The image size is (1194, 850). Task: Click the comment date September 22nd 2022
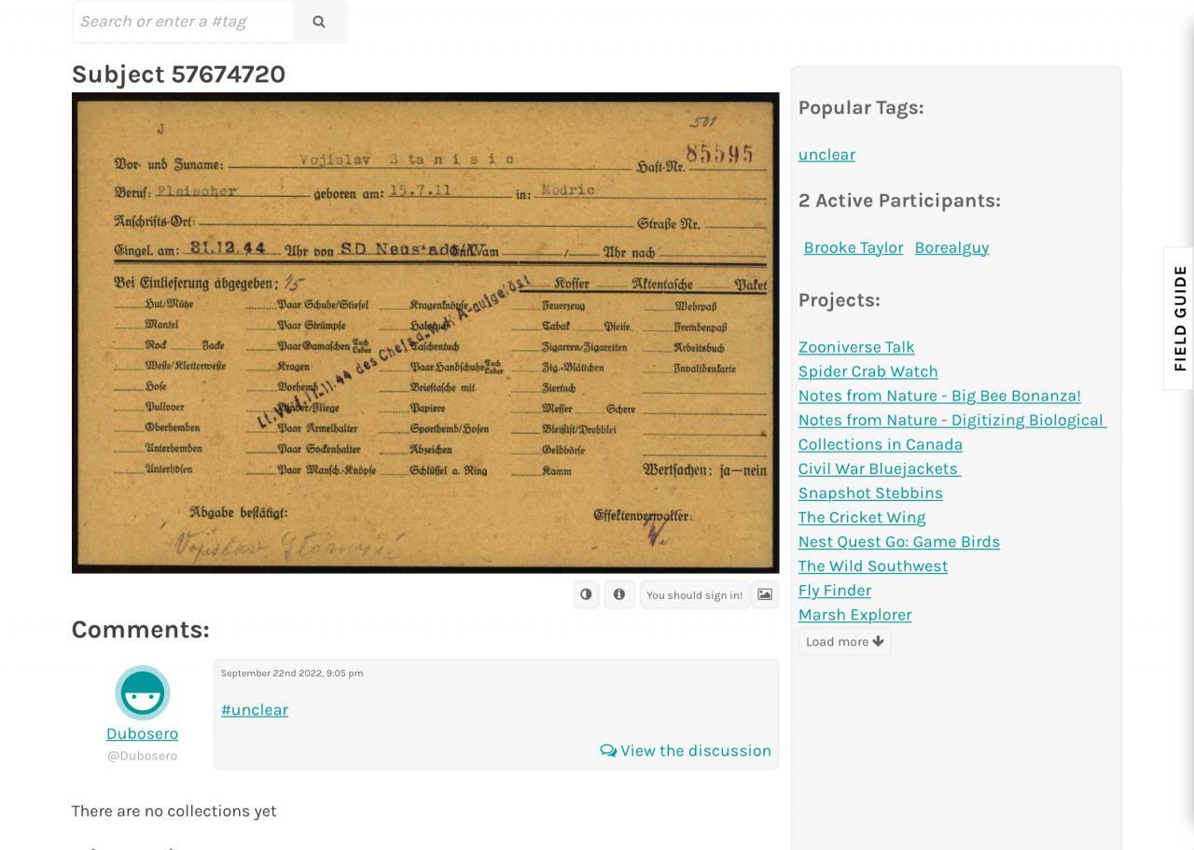point(292,673)
